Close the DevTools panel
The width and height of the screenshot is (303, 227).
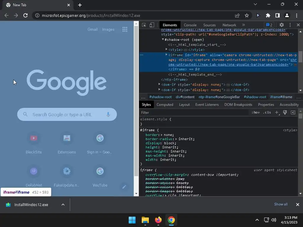point(298,25)
